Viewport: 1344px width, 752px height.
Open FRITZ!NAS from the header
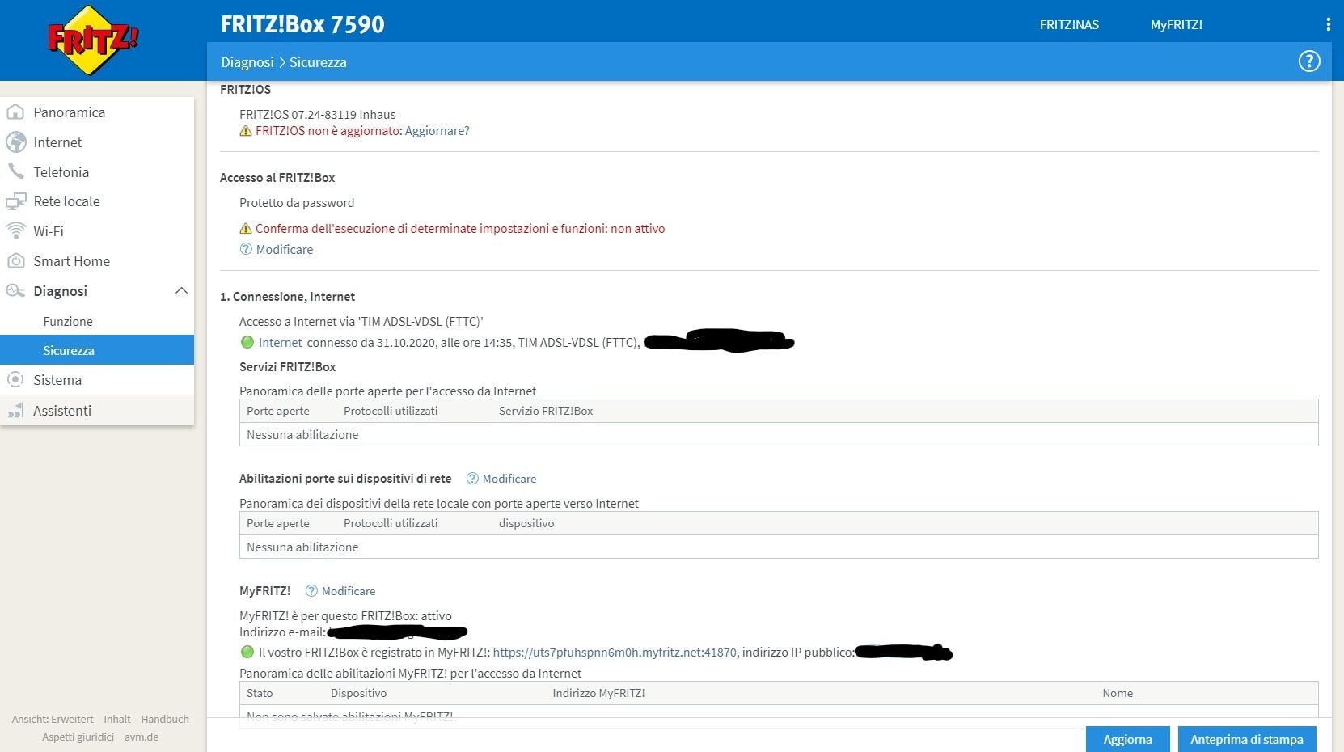[x=1069, y=25]
